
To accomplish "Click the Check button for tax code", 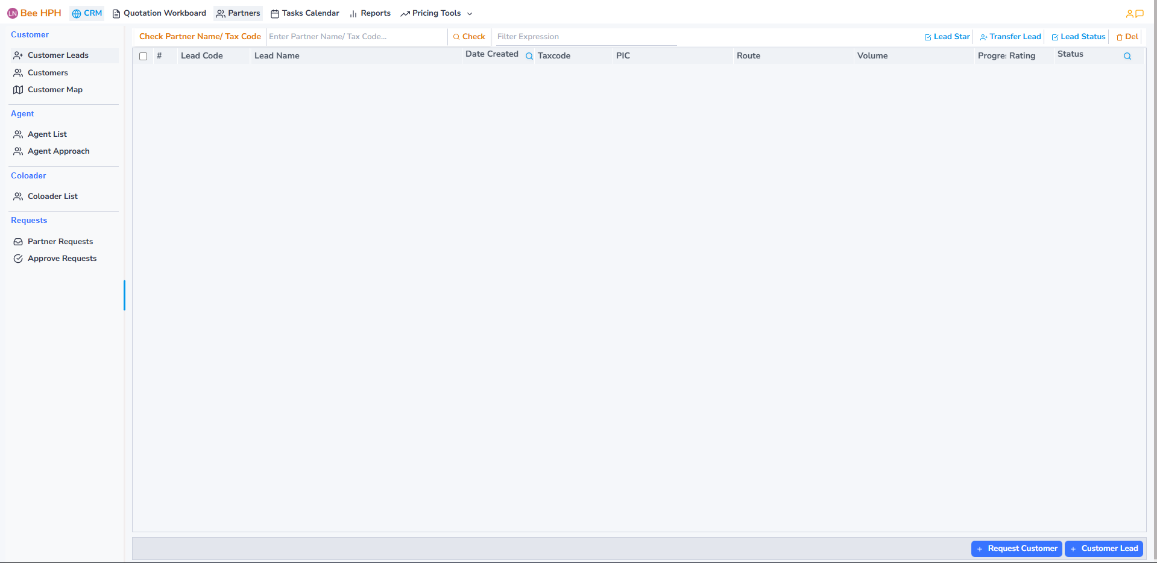I will 469,37.
